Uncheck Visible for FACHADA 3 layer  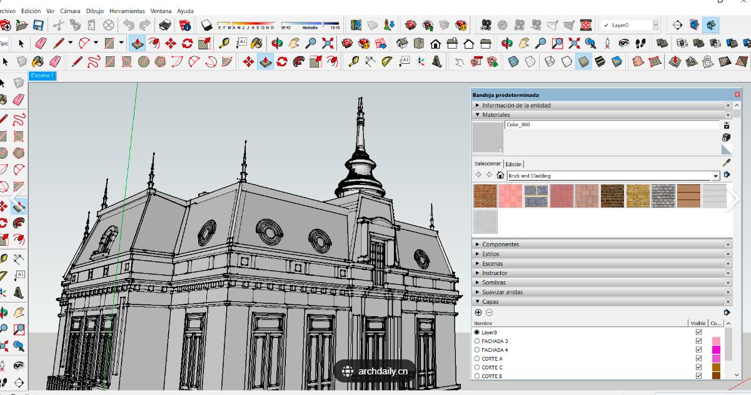point(698,341)
